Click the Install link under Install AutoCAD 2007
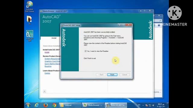This screenshot has width=193, height=108. click(x=47, y=52)
